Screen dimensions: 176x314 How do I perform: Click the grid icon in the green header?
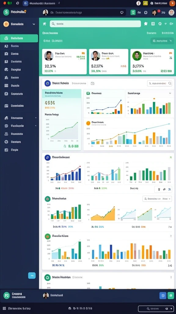tap(153, 24)
